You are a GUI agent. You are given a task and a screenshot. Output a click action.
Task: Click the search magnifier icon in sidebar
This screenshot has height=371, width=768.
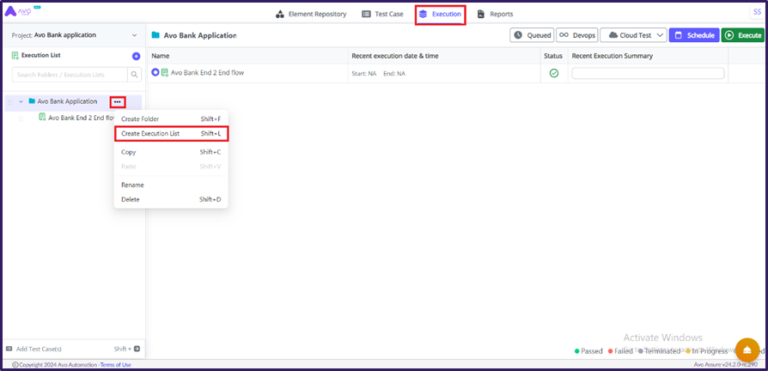[x=135, y=76]
